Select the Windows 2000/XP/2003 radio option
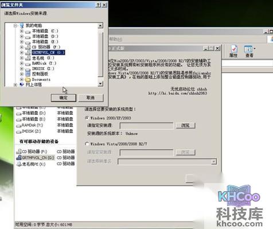Screen dimensions: 273x229 tap(87, 118)
